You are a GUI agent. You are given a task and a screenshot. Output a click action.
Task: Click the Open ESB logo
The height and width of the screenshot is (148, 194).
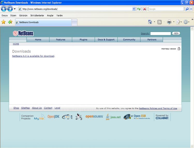tap(137, 117)
